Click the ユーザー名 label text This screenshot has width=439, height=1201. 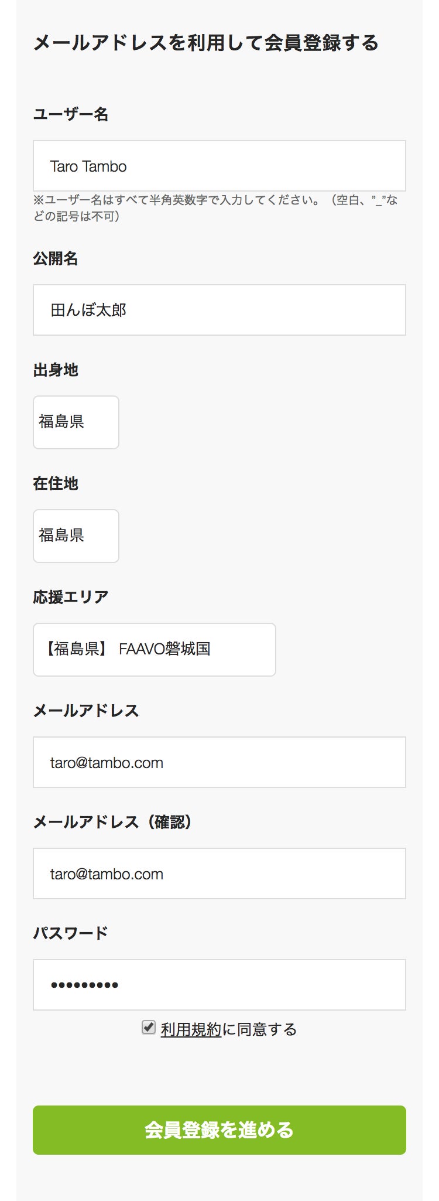(71, 114)
